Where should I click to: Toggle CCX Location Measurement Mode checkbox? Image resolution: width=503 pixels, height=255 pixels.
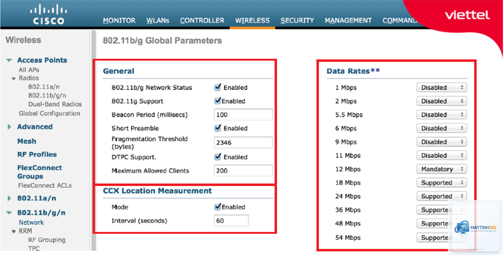(x=218, y=207)
